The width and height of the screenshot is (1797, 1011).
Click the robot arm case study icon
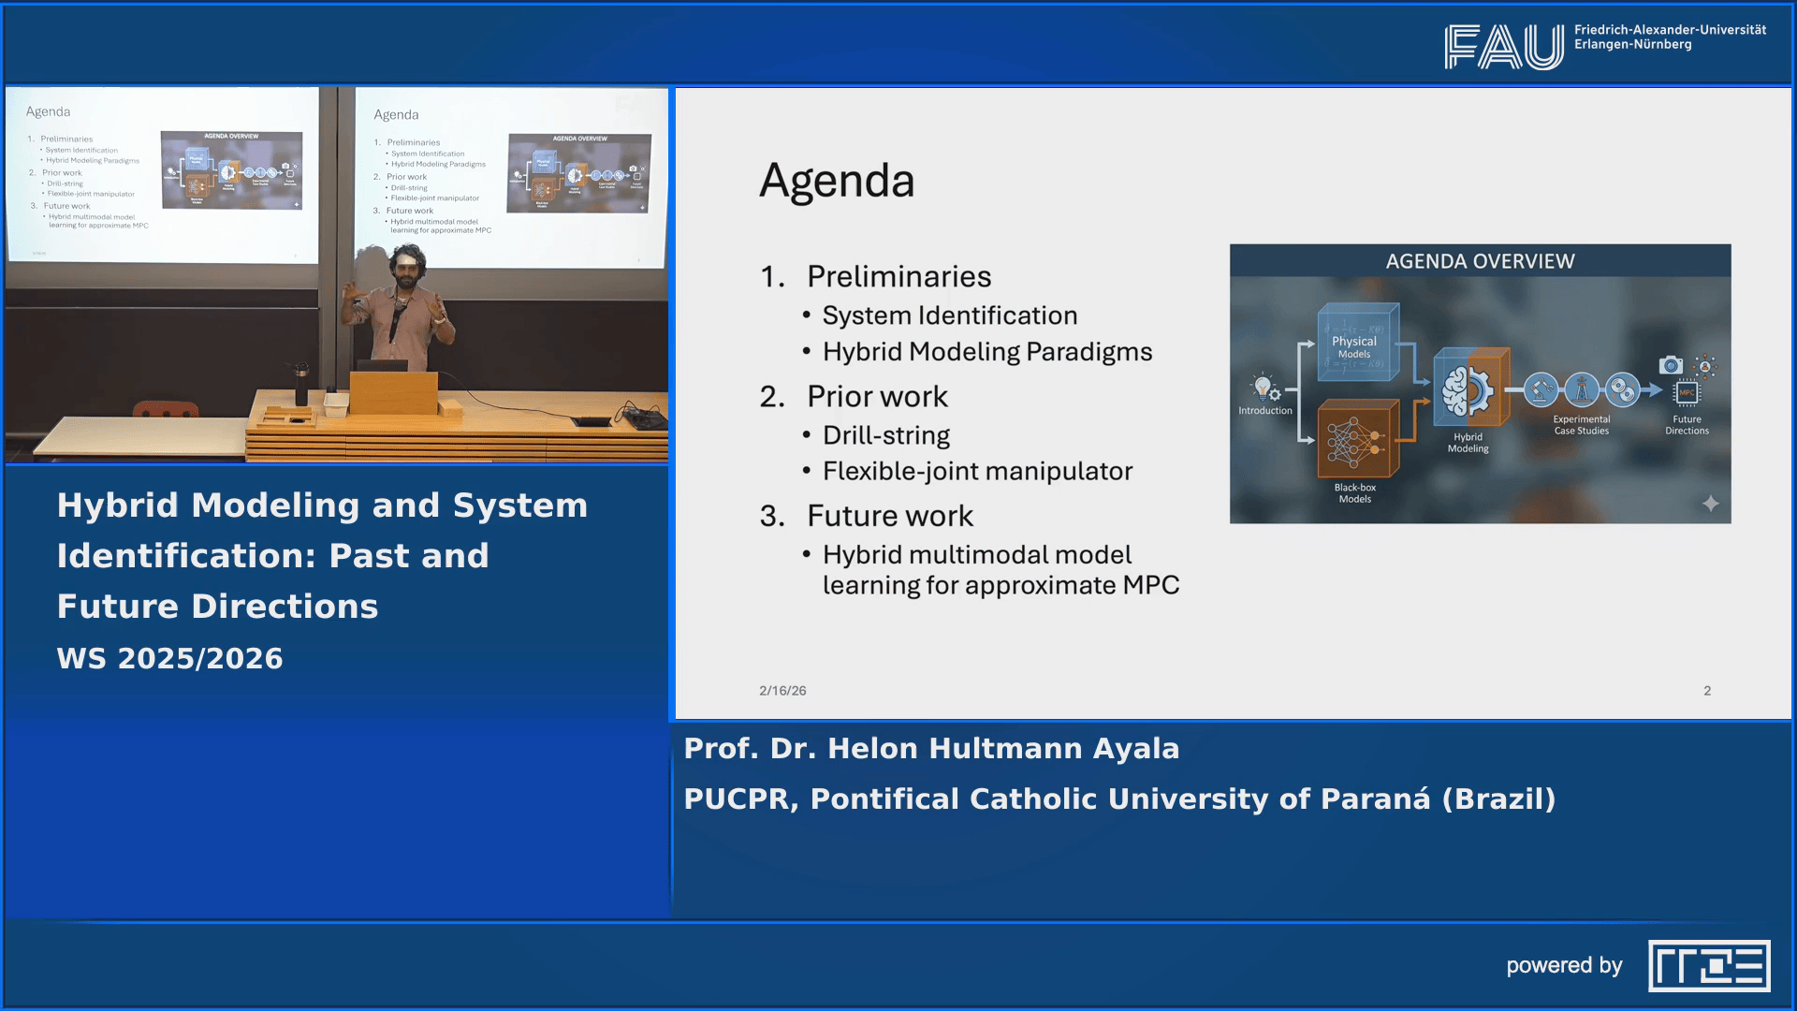tap(1541, 389)
